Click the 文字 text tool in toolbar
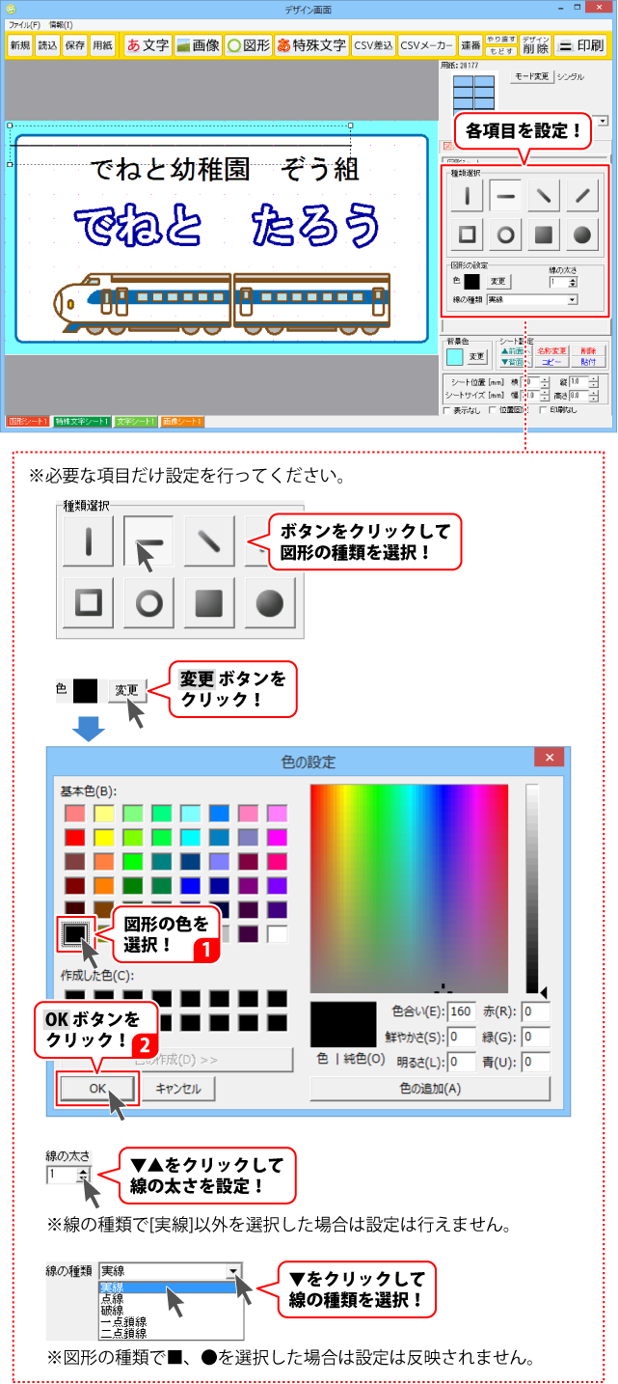This screenshot has height=1384, width=618. 148,45
